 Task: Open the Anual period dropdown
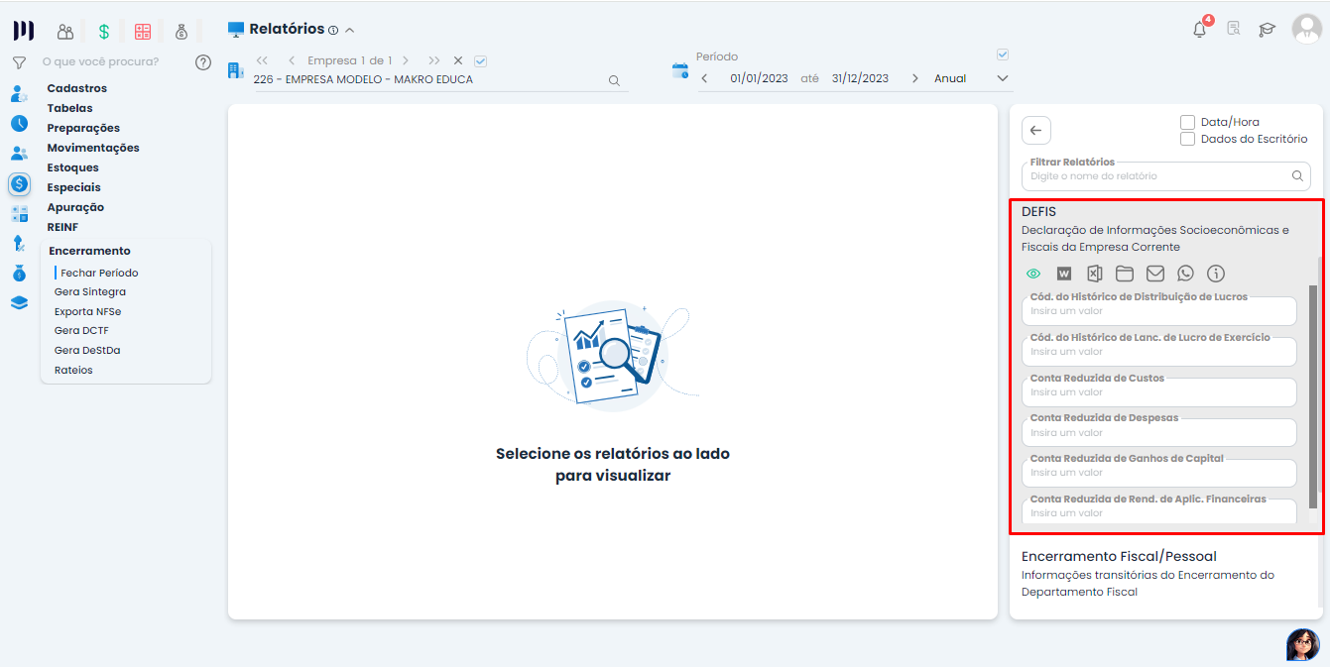click(x=1002, y=78)
